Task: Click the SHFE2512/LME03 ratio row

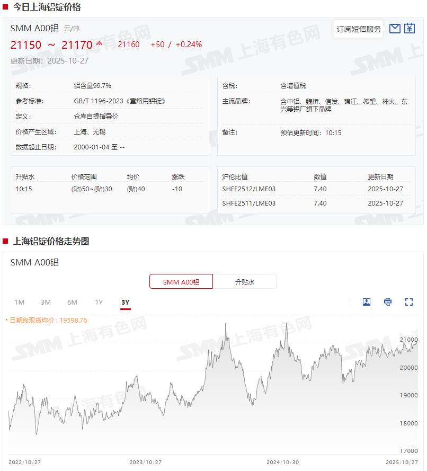Action: pos(316,189)
